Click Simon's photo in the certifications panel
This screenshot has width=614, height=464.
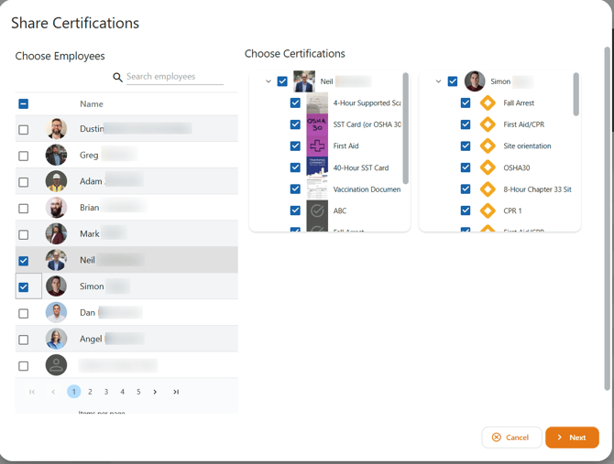click(475, 81)
